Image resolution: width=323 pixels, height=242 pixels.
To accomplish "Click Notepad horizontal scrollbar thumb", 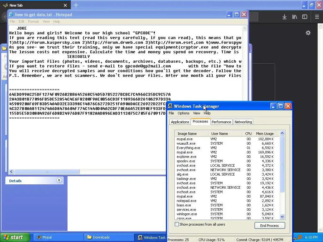I will pos(47,171).
